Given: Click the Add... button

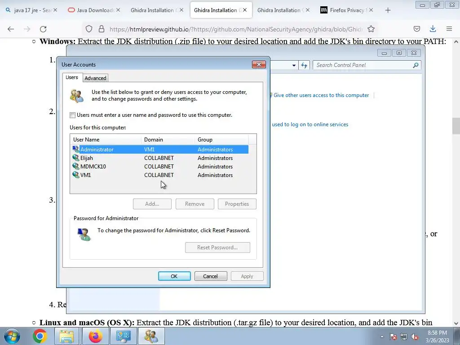Looking at the screenshot, I should [152, 204].
